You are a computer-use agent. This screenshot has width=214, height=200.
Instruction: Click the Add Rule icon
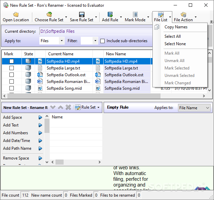click(110, 15)
